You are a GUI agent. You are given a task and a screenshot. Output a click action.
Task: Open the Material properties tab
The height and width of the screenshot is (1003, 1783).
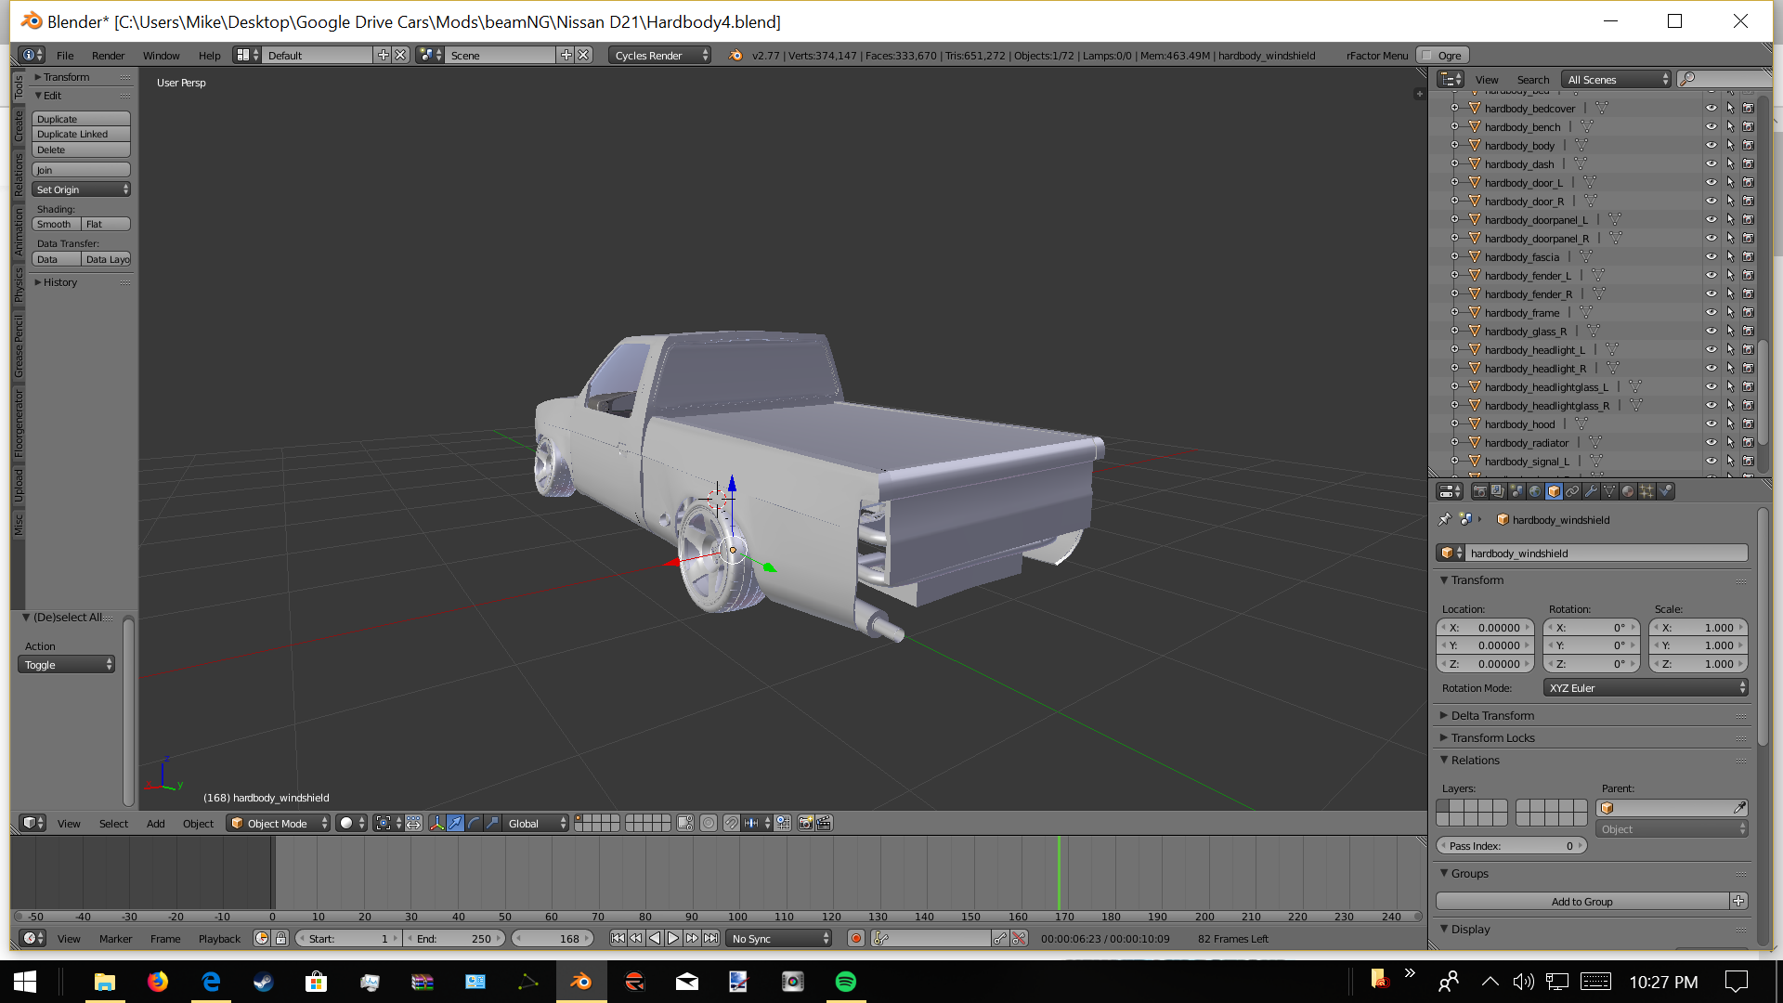(1628, 491)
